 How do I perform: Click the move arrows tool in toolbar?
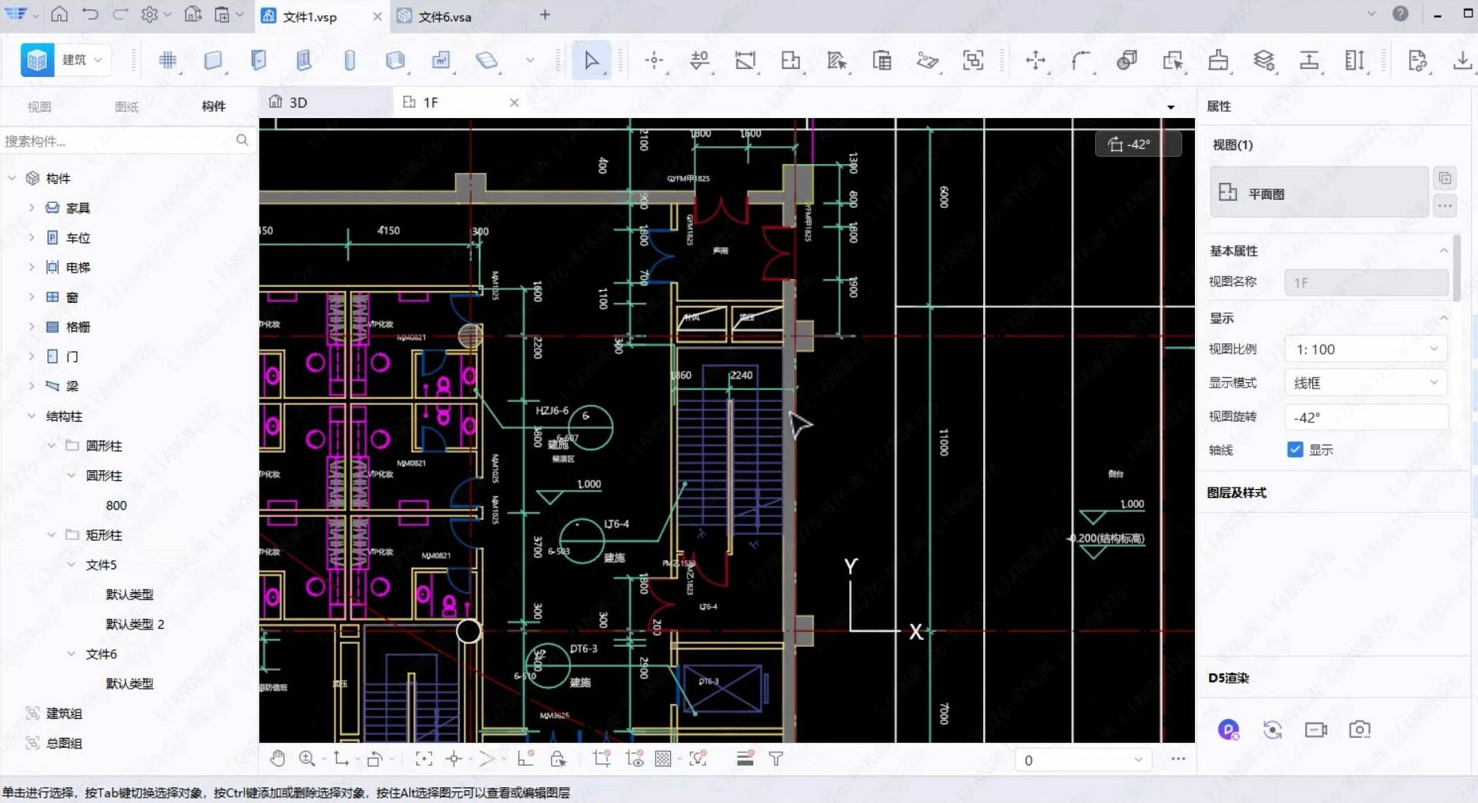(1035, 60)
